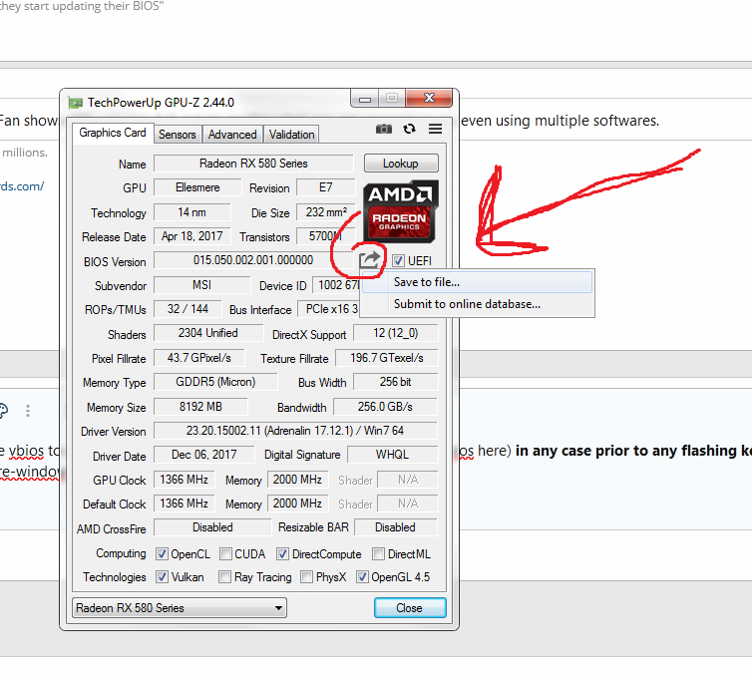Switch to the Validation tab
Image resolution: width=752 pixels, height=675 pixels.
[x=291, y=135]
